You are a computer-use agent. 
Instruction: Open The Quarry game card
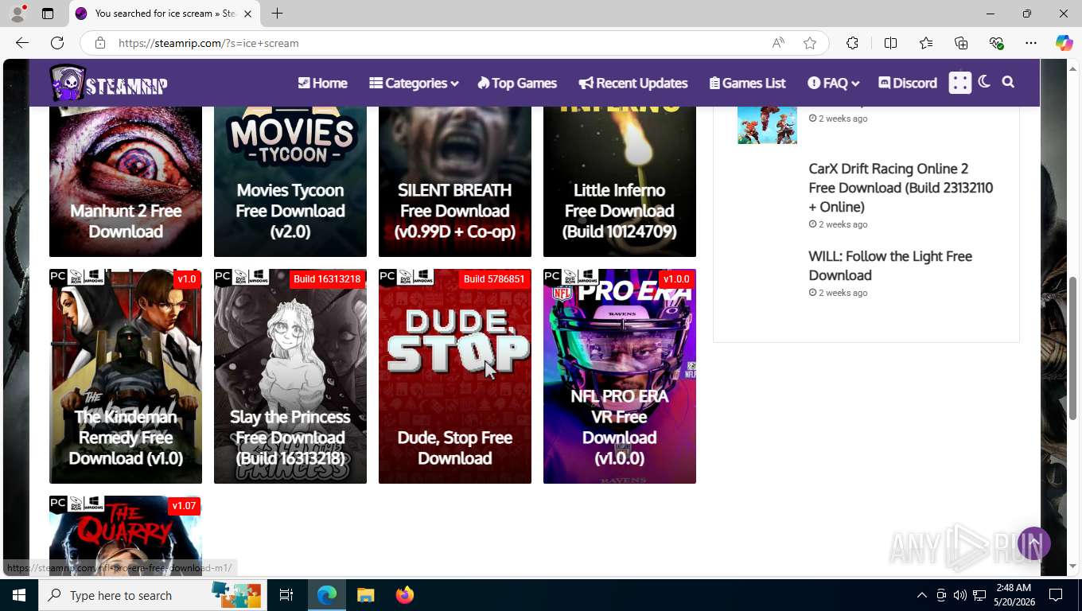(x=126, y=535)
